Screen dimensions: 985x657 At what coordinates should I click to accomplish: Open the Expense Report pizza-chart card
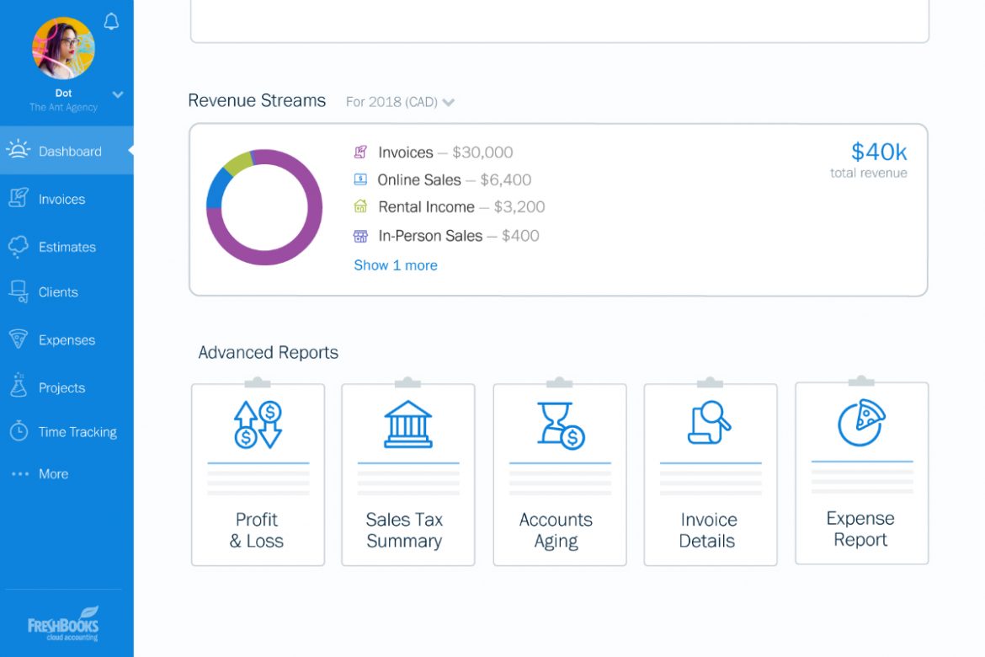point(860,474)
